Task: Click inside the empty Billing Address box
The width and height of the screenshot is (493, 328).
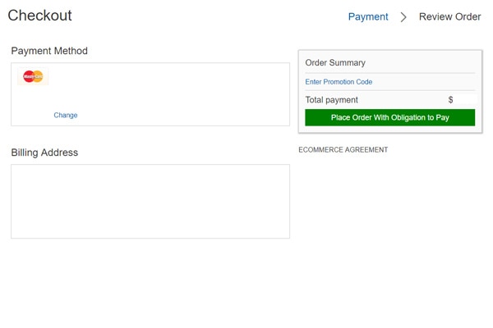Action: (x=150, y=201)
